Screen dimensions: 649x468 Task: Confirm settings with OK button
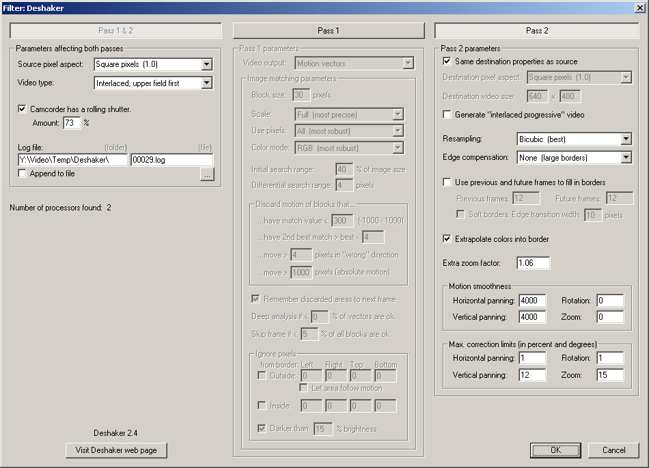tap(555, 450)
